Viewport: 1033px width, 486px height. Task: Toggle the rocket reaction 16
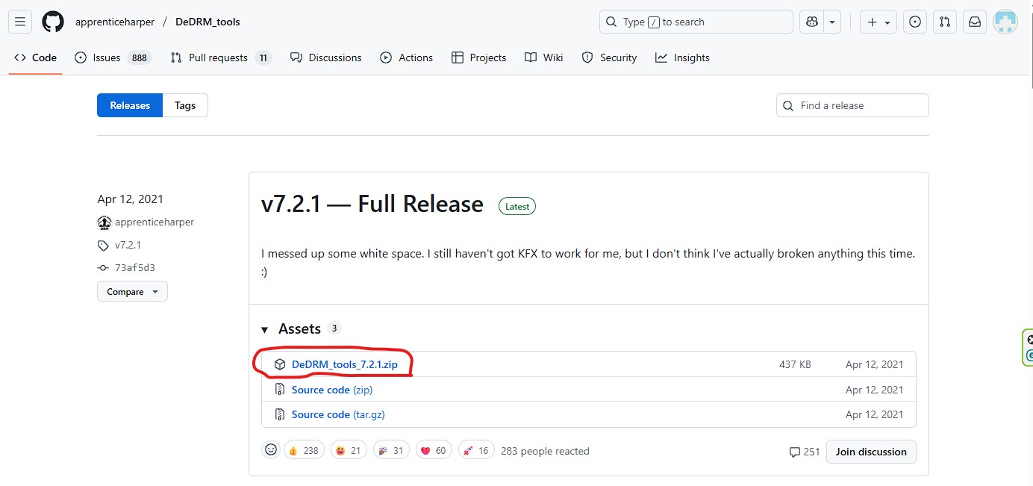(x=476, y=450)
